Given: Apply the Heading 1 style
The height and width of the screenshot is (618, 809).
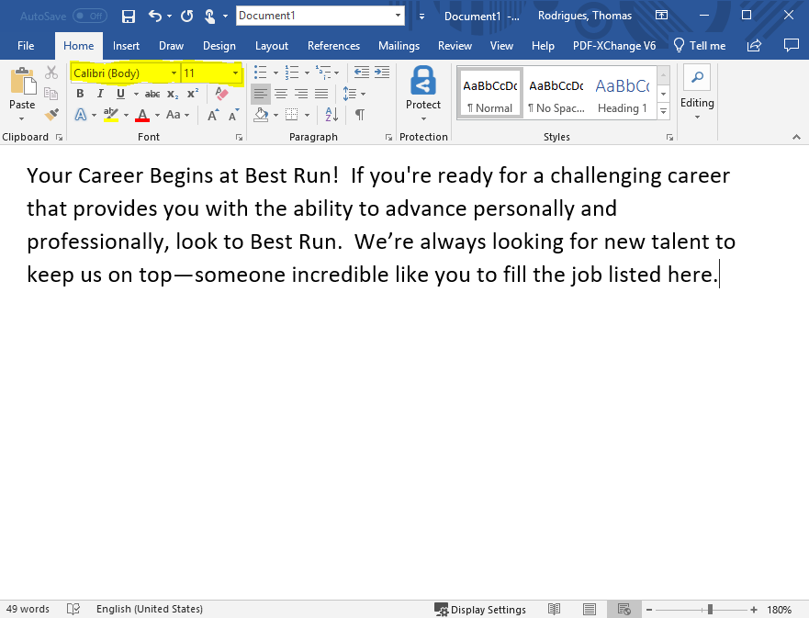Looking at the screenshot, I should (623, 94).
